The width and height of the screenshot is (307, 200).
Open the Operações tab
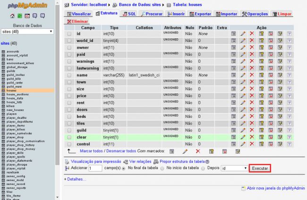(255, 14)
